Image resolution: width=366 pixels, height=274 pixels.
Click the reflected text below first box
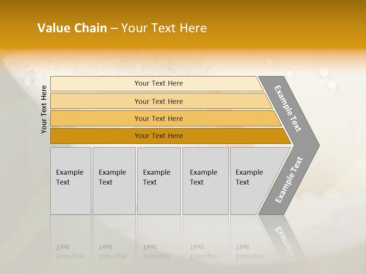(69, 252)
